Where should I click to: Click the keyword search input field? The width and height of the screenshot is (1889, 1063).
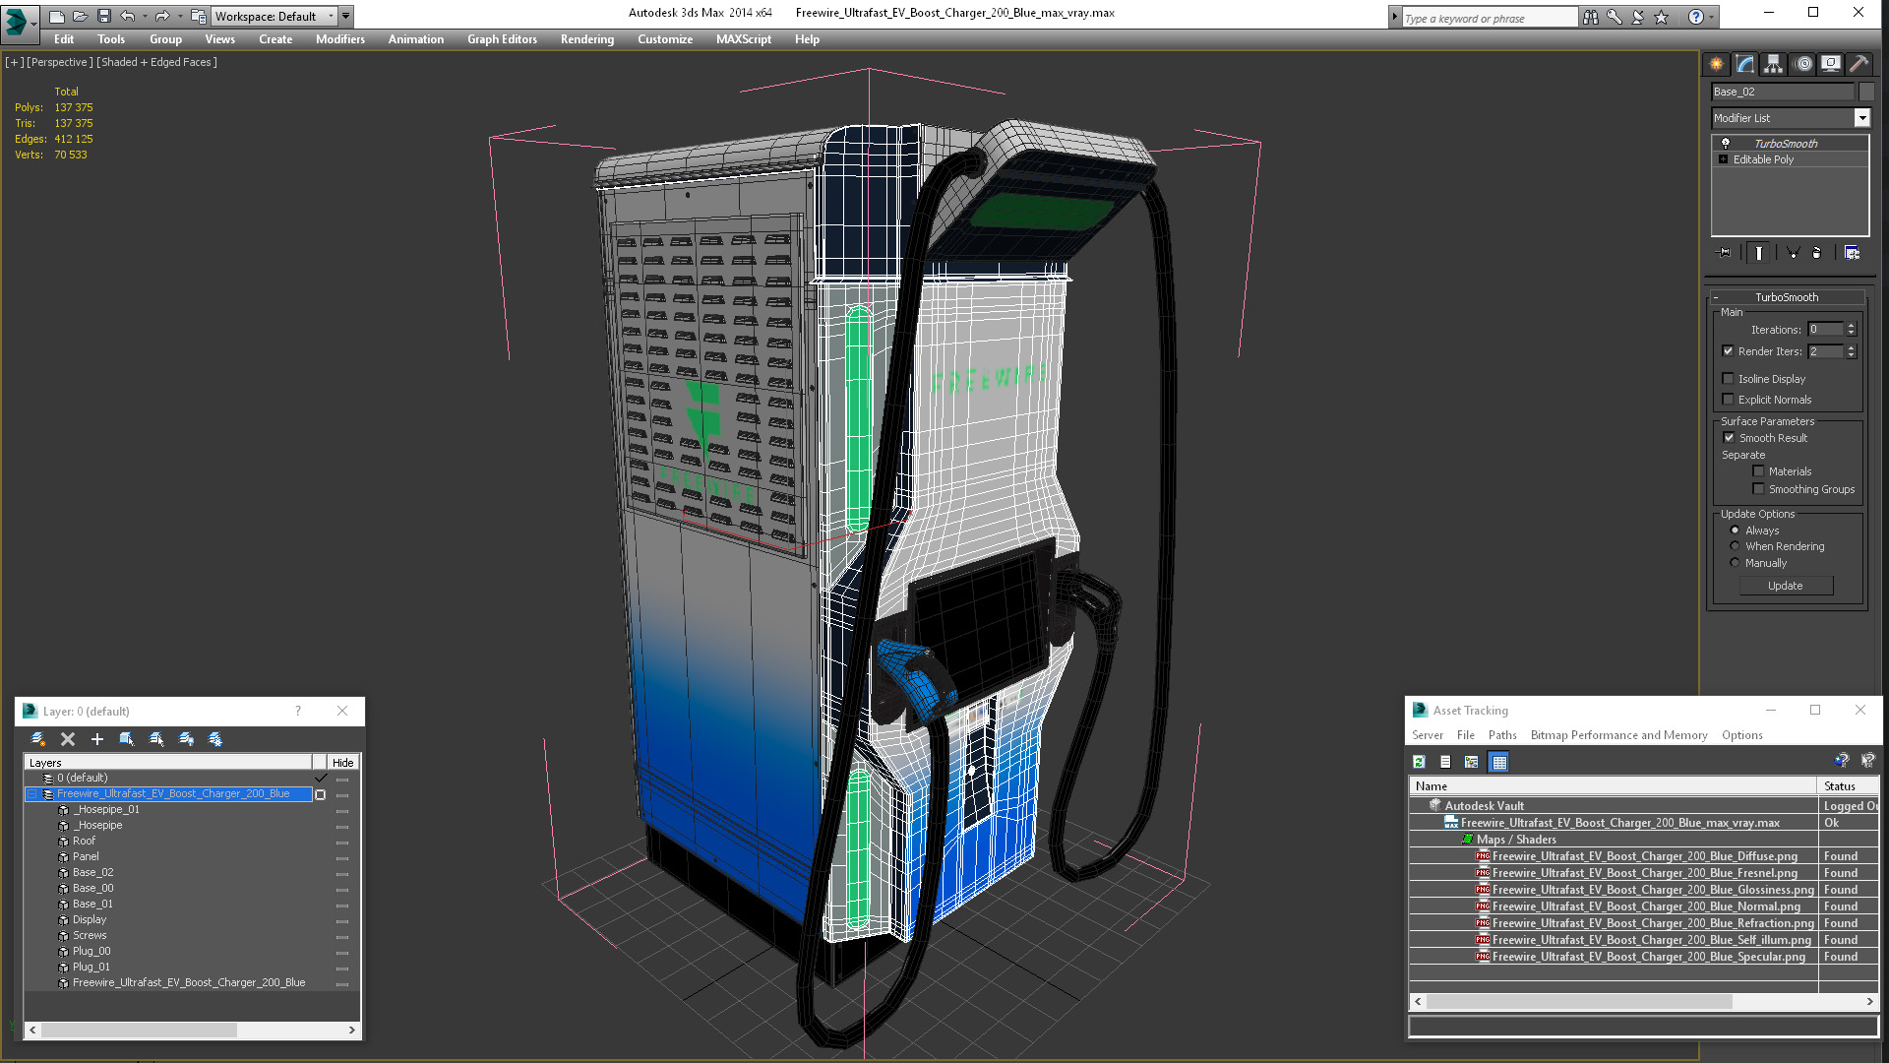[x=1489, y=18]
